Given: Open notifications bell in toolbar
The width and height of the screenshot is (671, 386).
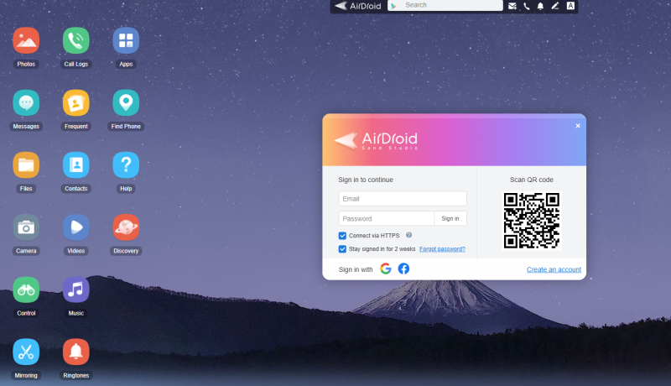Looking at the screenshot, I should click(540, 6).
